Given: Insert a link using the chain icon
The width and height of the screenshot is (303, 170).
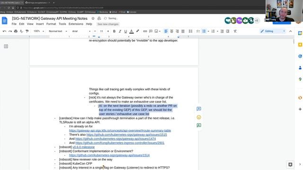Looking at the screenshot, I should pos(145,31).
